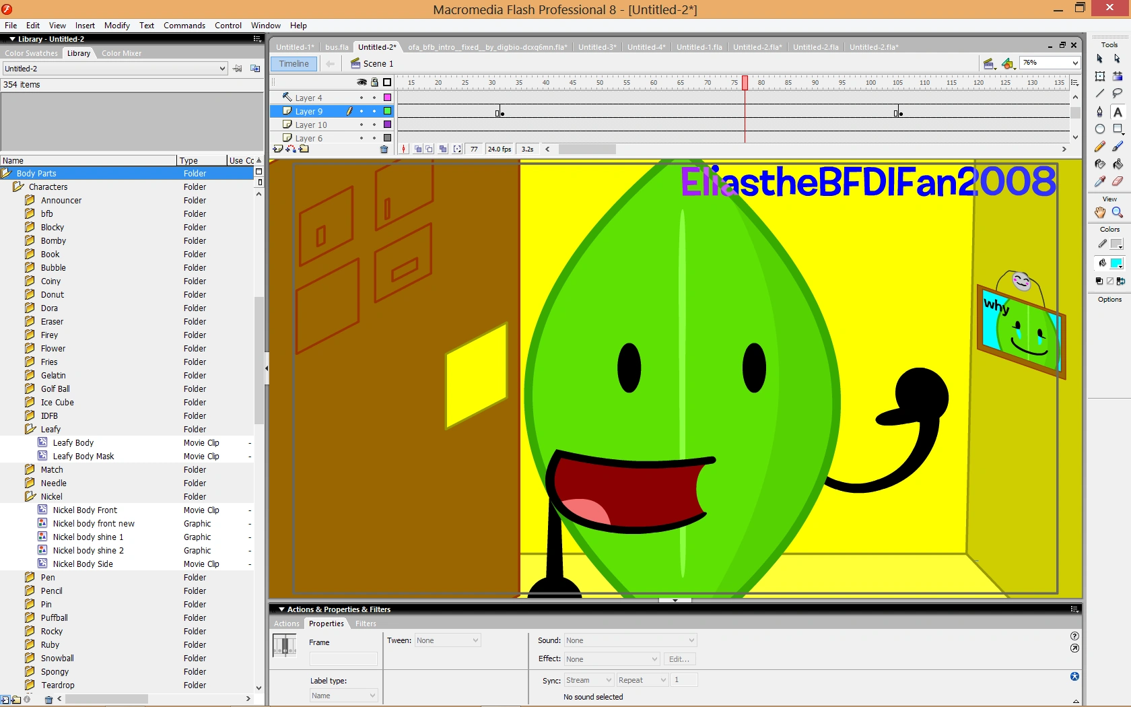The width and height of the screenshot is (1131, 707).
Task: Select the Text tool
Action: pos(1118,112)
